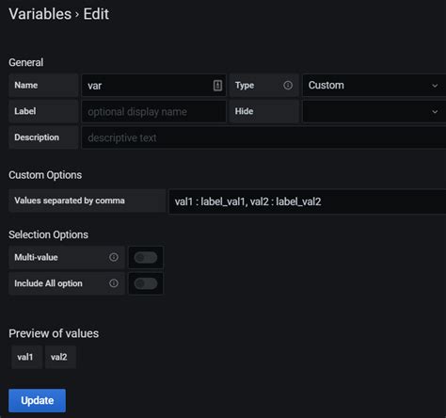The height and width of the screenshot is (418, 446).
Task: Click the warning icon in Name field
Action: pos(217,85)
